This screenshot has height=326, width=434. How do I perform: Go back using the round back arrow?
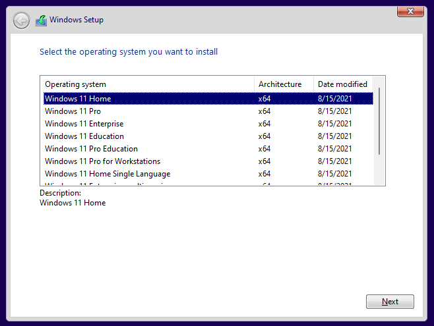point(21,20)
